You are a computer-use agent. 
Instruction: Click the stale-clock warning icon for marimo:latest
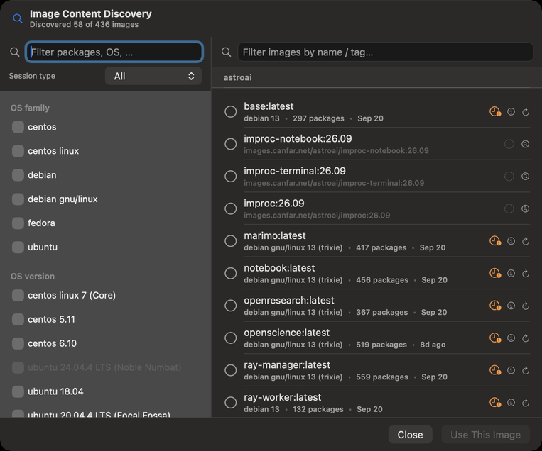[495, 241]
